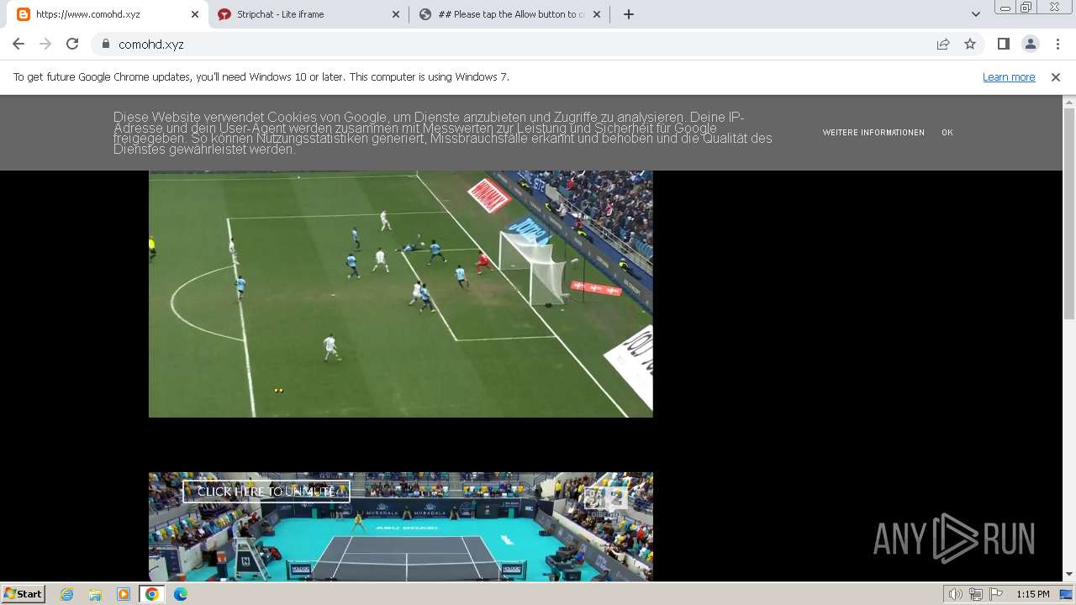Reload the comohd.xyz page
This screenshot has height=605, width=1076.
72,44
